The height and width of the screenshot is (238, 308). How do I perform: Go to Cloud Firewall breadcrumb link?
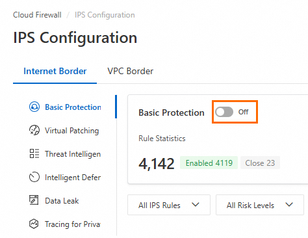pyautogui.click(x=37, y=15)
